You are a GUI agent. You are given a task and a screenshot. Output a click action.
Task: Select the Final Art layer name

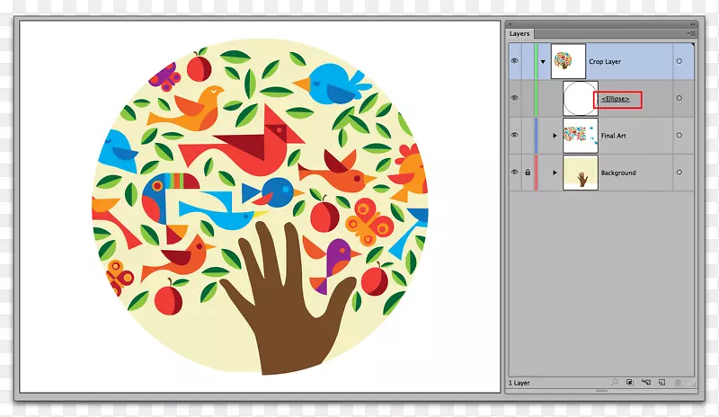point(614,136)
